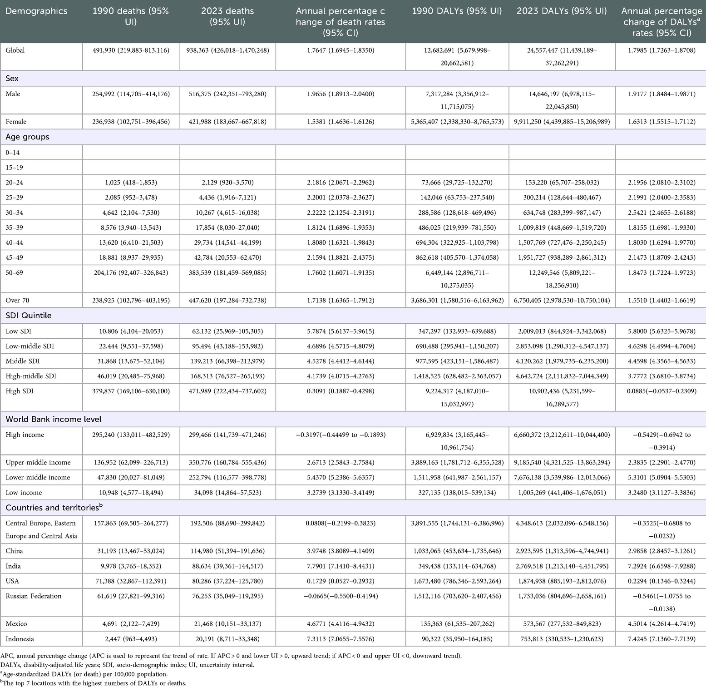
Task: Click the Over 70 age group label
Action: 17,300
